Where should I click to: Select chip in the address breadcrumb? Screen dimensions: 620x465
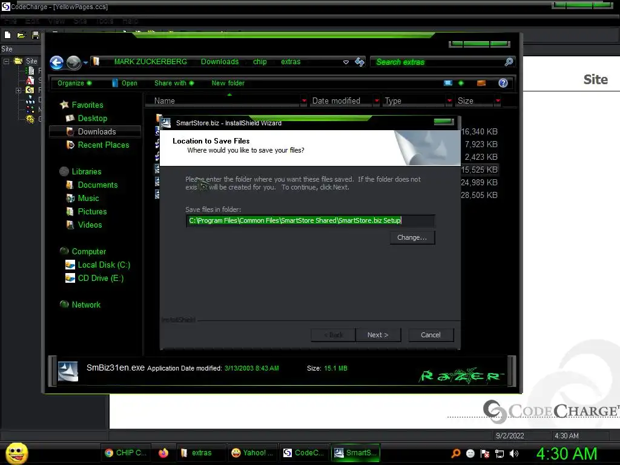[260, 62]
